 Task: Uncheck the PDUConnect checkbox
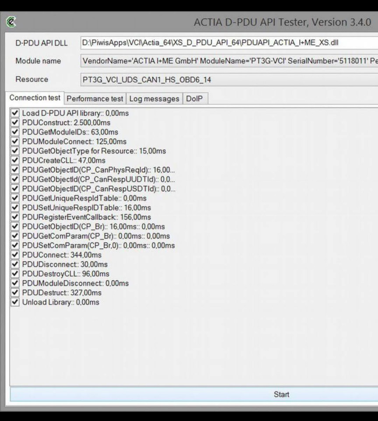15,255
